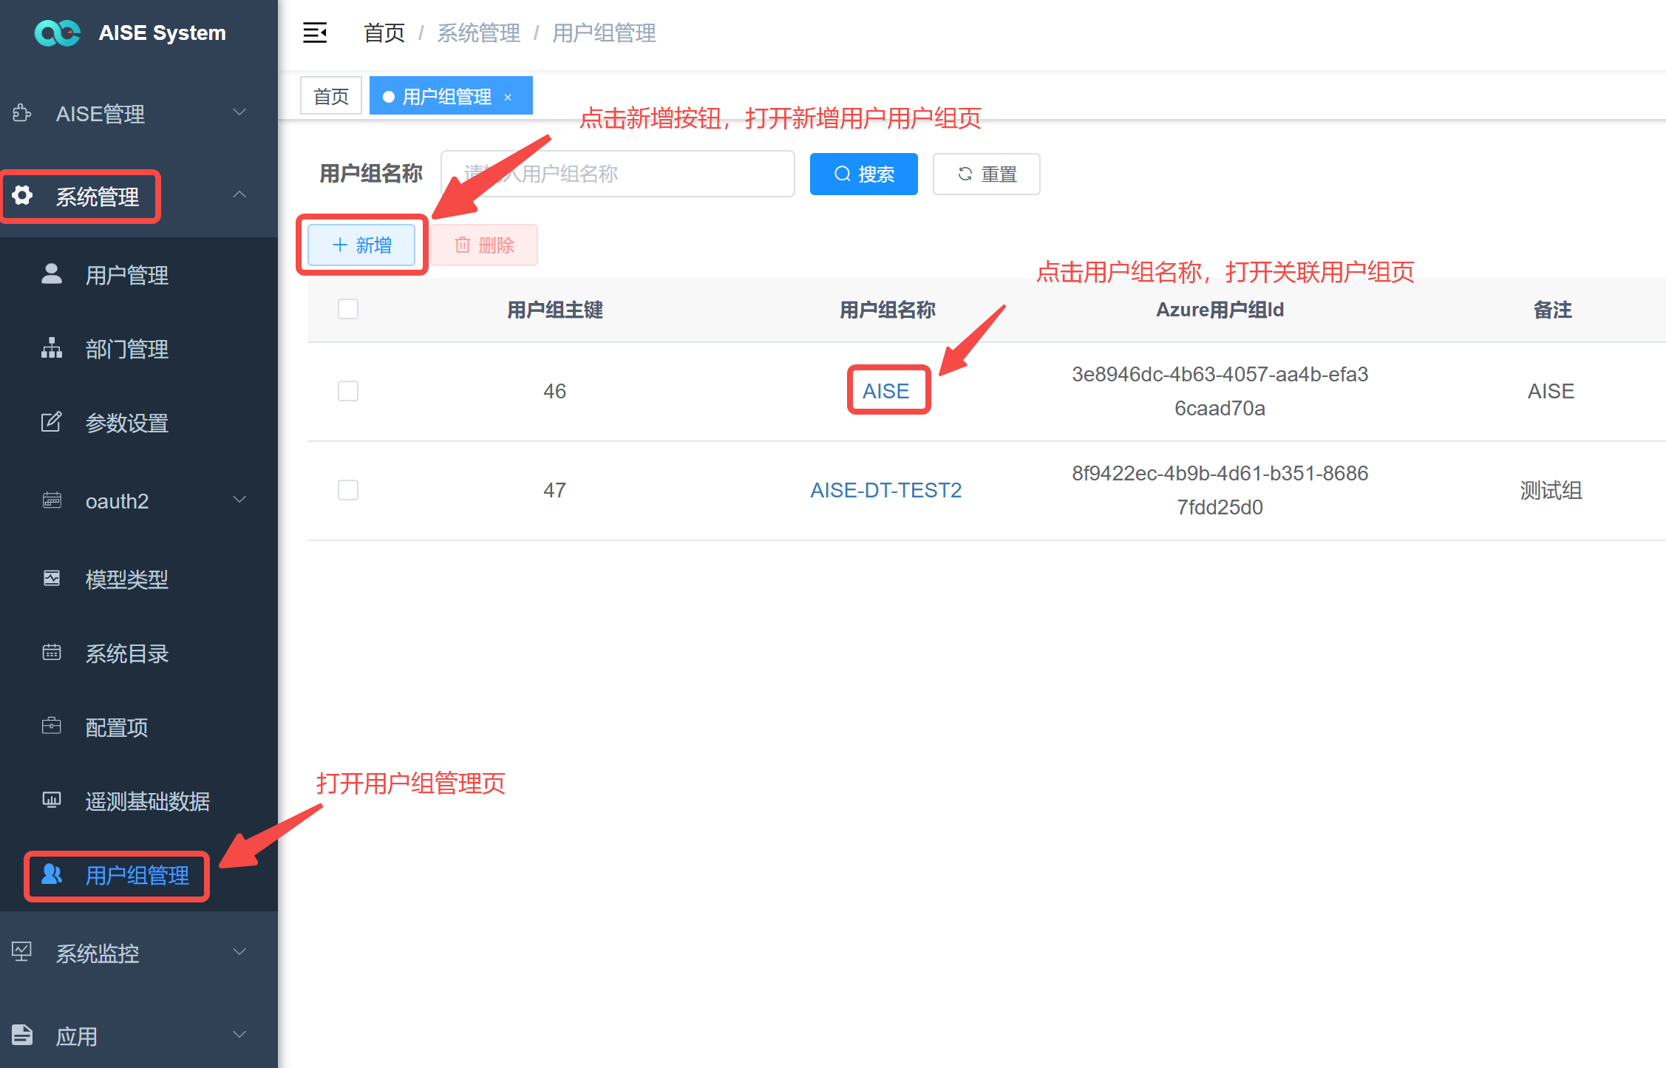Focus the 用户组名称 search input
Viewport: 1666px width, 1068px height.
coord(618,174)
